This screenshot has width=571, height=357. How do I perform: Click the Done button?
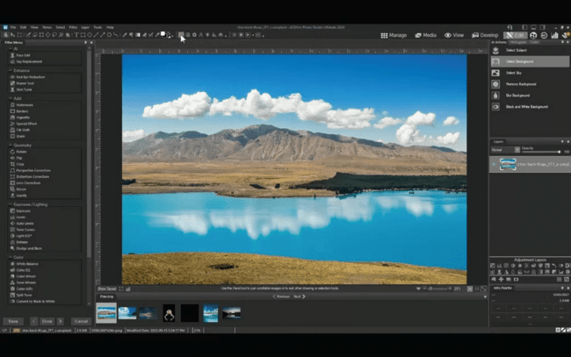47,321
